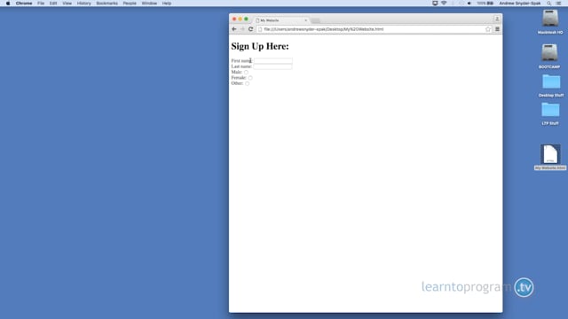
Task: Click the display mirroring menu bar icon
Action: pyautogui.click(x=435, y=4)
